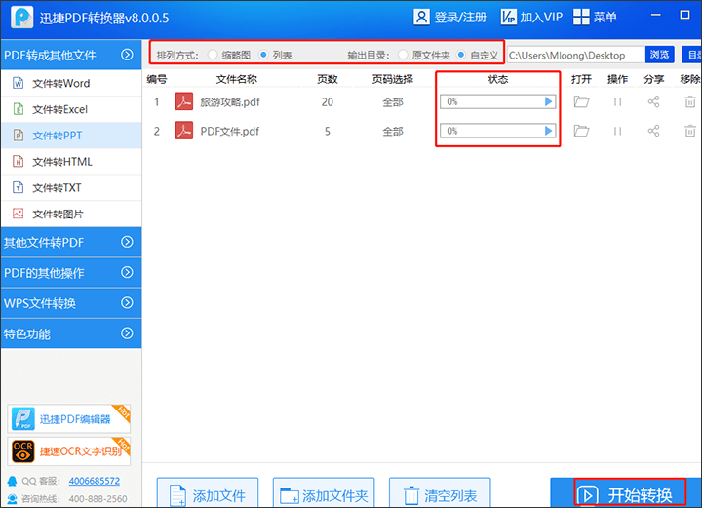Open QQ link 4006685572
702x508 pixels.
pyautogui.click(x=94, y=481)
